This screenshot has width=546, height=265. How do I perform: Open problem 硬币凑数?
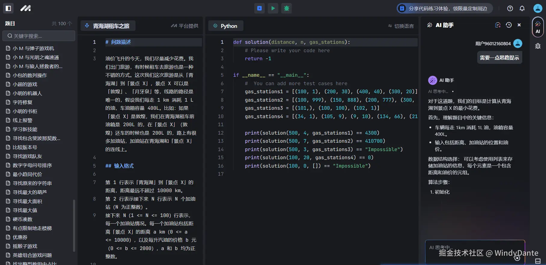pos(22,219)
